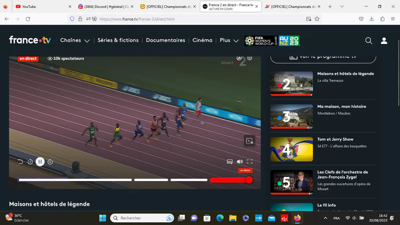Open the Firefox downloads panel
This screenshot has width=400, height=225.
point(372,19)
